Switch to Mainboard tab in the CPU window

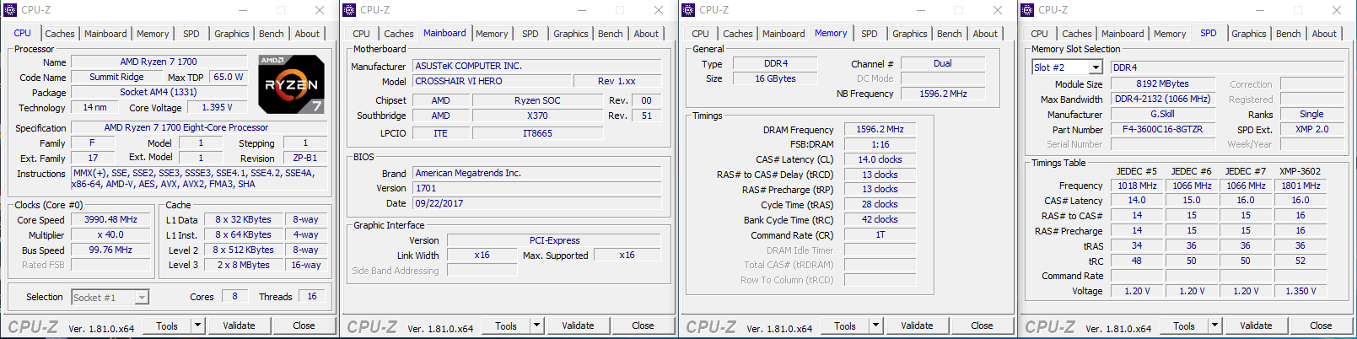(x=105, y=34)
